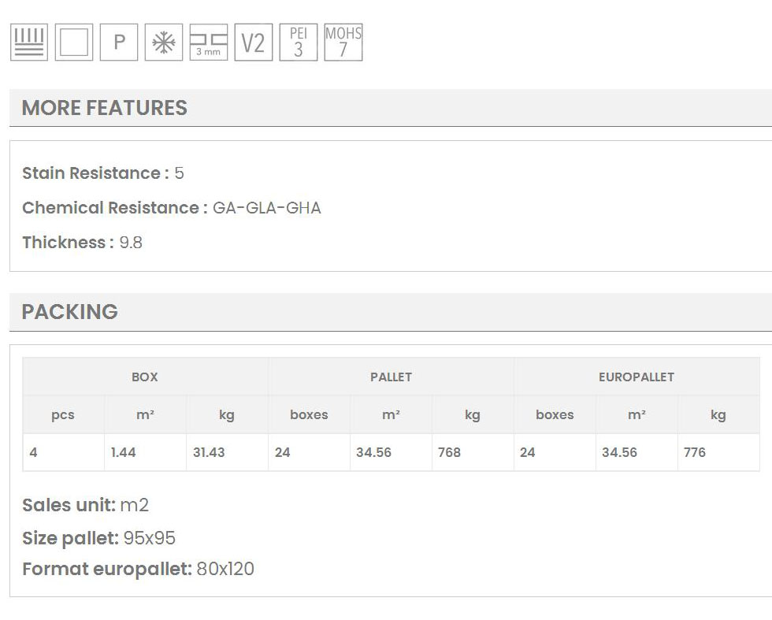
Task: Click the Format europallet 80x120 text
Action: pyautogui.click(x=138, y=569)
